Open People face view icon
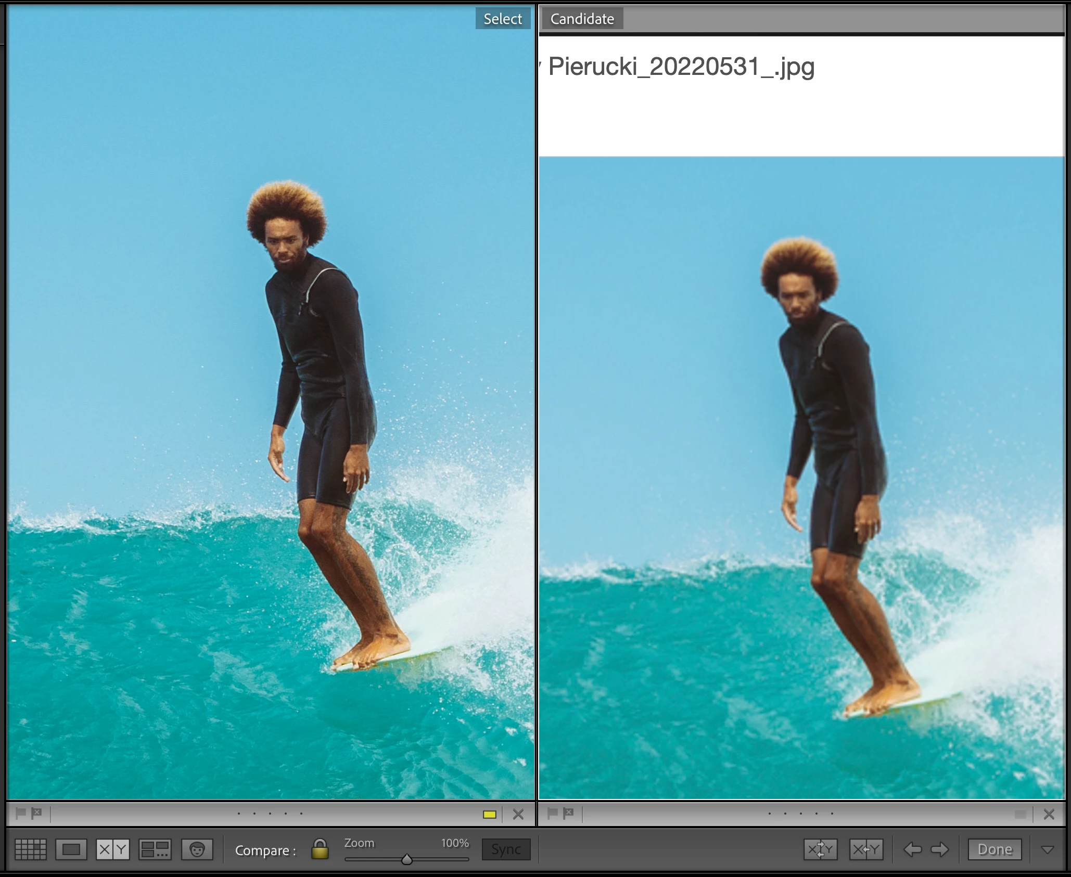Screen dimensions: 1071x877 [x=197, y=850]
